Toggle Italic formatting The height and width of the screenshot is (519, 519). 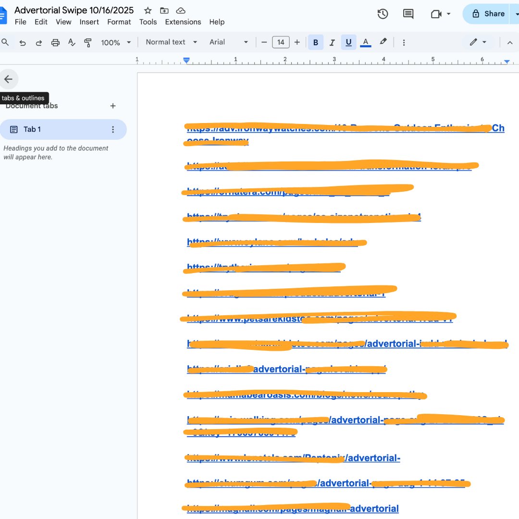[x=332, y=42]
